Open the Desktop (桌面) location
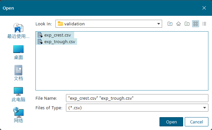Screen dimensions: 212x130 pyautogui.click(x=18, y=52)
